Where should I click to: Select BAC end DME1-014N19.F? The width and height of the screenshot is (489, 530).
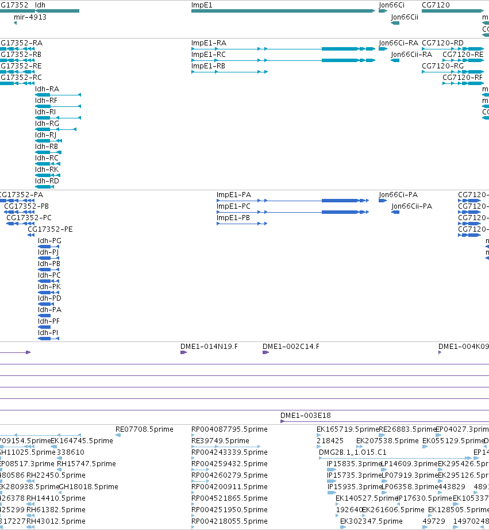pos(209,347)
